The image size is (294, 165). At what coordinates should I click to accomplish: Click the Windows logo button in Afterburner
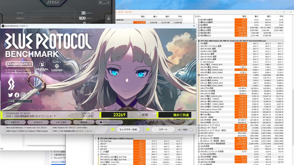click(100, 2)
